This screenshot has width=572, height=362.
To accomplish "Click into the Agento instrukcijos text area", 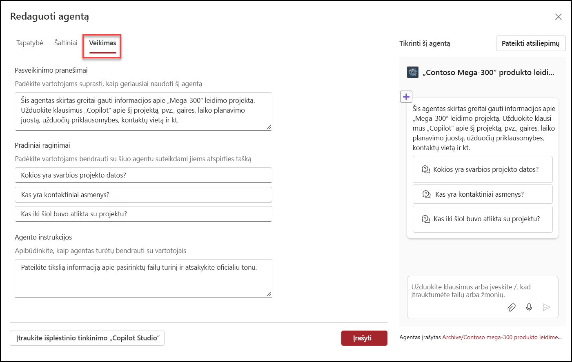I will [x=143, y=278].
